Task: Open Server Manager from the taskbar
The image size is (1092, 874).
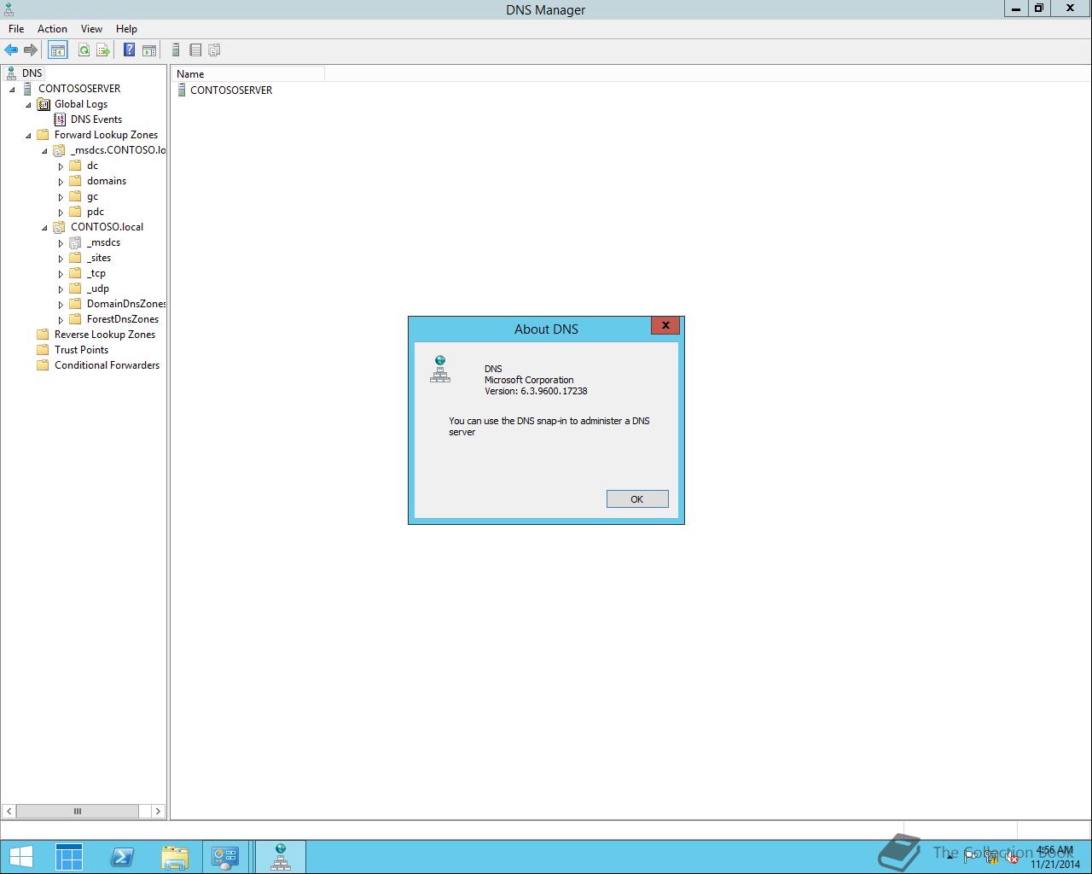Action: pyautogui.click(x=69, y=857)
